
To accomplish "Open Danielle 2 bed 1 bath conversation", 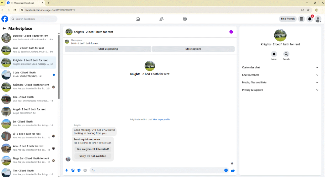I will [28, 37].
